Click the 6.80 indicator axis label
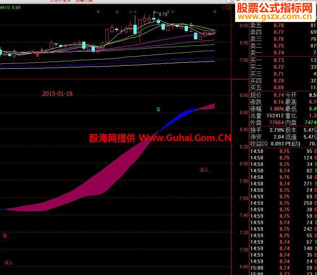The width and height of the screenshot is (317, 275). pos(244,267)
